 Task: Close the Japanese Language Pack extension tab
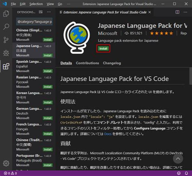(149, 12)
